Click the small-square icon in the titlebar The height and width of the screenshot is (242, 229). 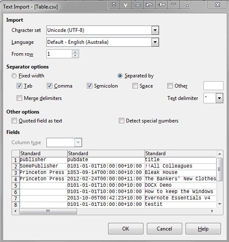tap(187, 5)
